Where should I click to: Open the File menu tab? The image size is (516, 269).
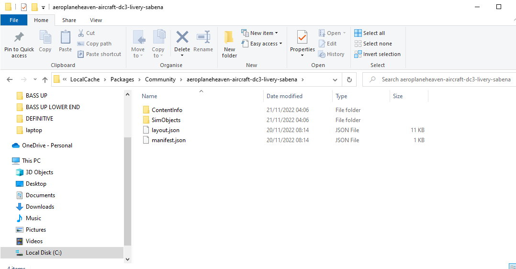click(x=14, y=20)
